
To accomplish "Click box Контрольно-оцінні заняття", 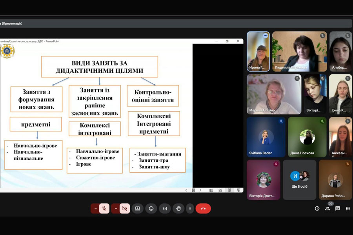I will coord(153,96).
